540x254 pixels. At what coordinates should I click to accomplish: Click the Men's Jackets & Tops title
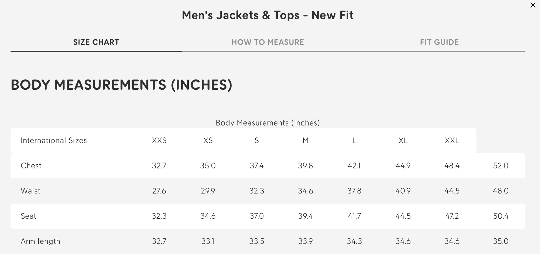pos(268,15)
